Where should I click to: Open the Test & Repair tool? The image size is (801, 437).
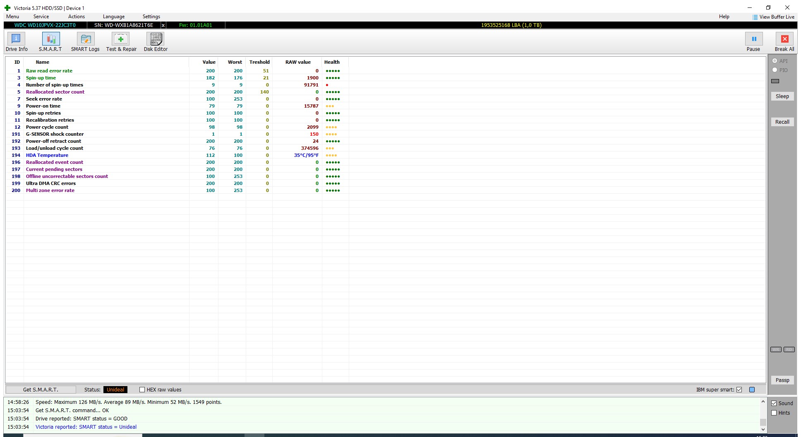(x=121, y=42)
